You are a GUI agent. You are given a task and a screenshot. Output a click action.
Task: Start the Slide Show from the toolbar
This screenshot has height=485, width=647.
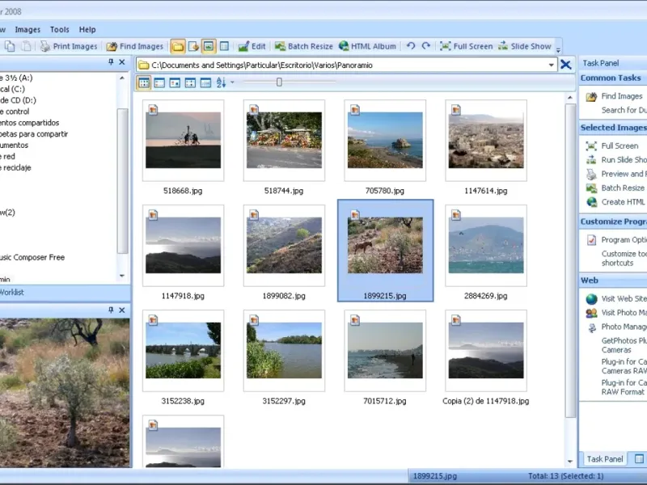point(525,46)
